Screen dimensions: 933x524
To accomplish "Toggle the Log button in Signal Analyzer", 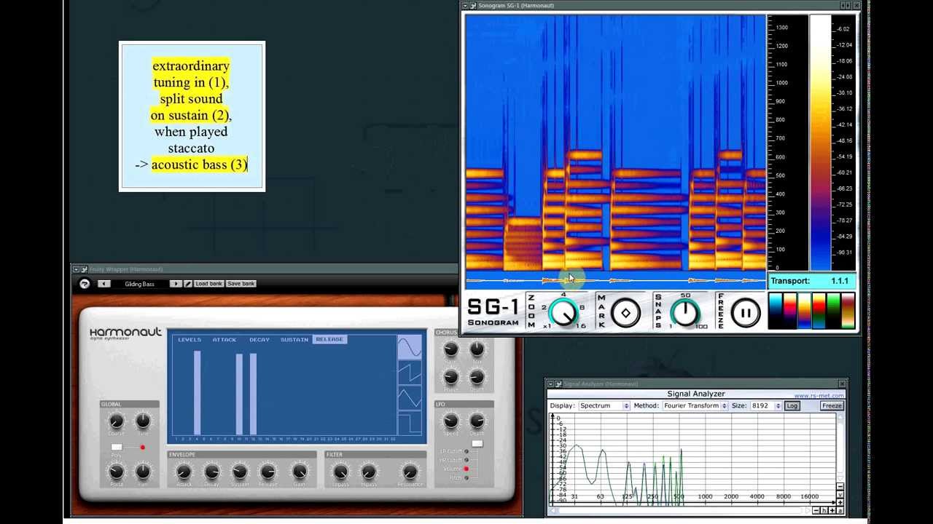I will coord(792,406).
